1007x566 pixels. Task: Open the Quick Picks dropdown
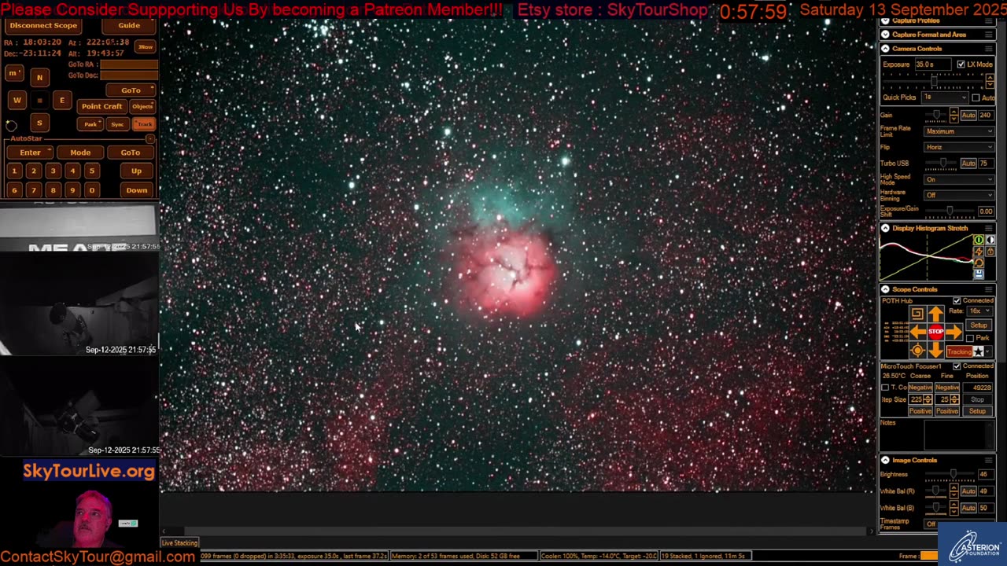[x=945, y=97]
